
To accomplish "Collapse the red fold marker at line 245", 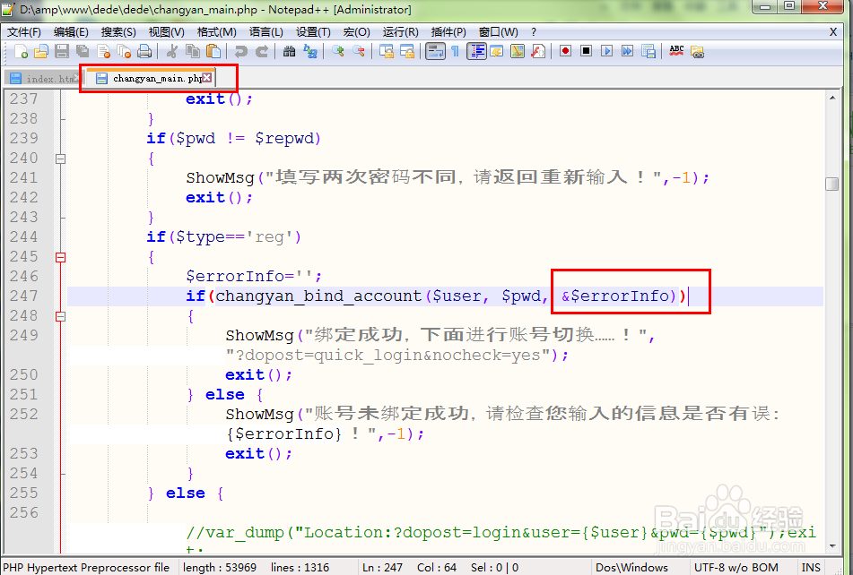I will 60,257.
